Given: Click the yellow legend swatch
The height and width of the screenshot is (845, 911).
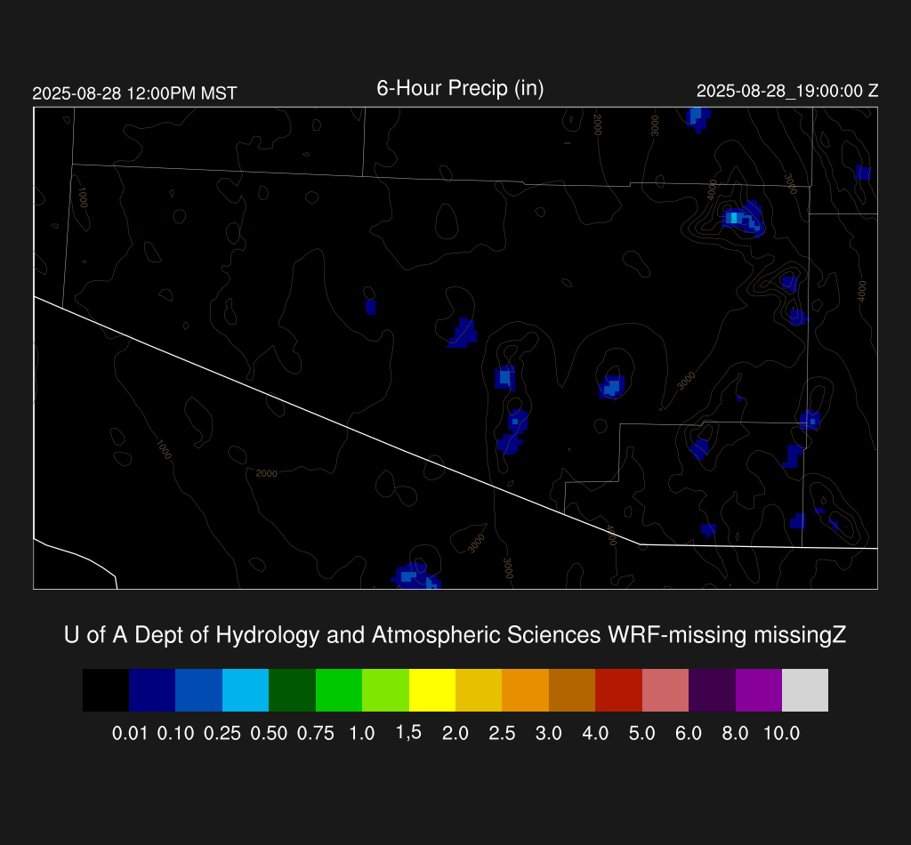Looking at the screenshot, I should click(x=432, y=690).
